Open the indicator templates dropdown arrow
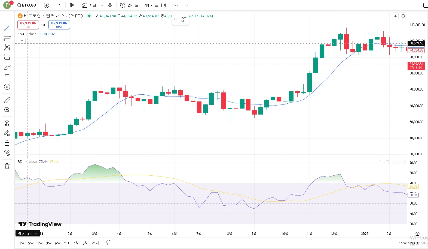This screenshot has width=428, height=249. tap(102, 5)
